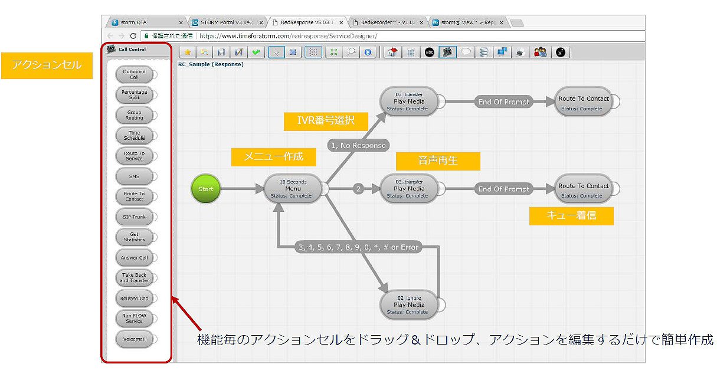Close the RedRecorder browser tab
This screenshot has width=717, height=390.
421,22
